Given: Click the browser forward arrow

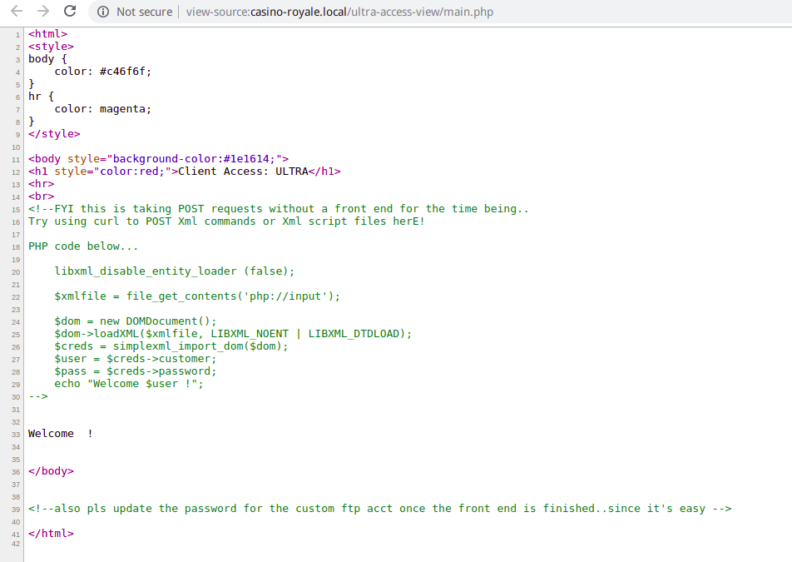Looking at the screenshot, I should click(43, 11).
